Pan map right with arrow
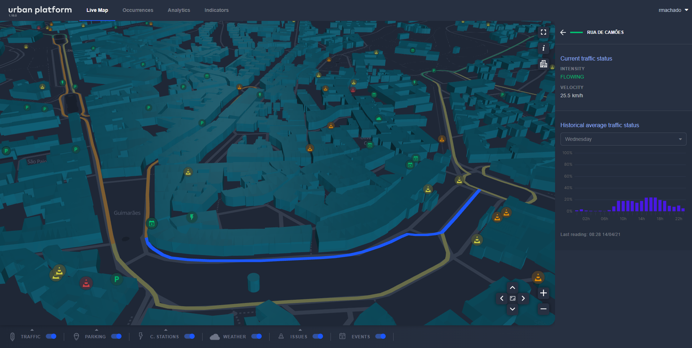This screenshot has width=692, height=348. click(x=523, y=298)
